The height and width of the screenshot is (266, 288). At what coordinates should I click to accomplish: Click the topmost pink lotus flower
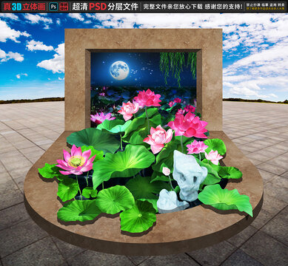(147, 98)
